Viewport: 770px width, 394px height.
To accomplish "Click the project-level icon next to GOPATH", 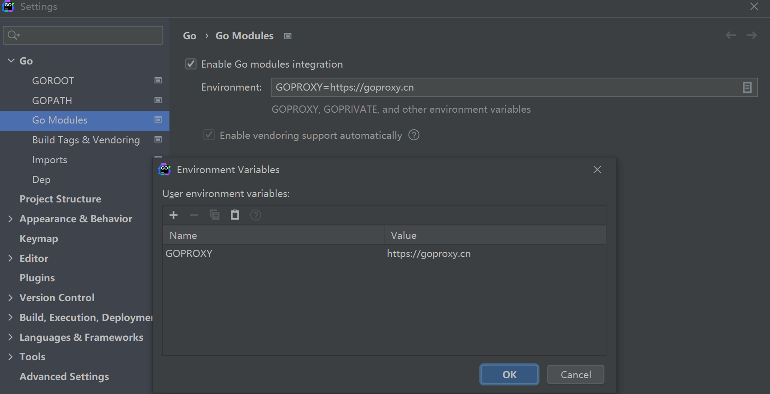I will pos(158,101).
